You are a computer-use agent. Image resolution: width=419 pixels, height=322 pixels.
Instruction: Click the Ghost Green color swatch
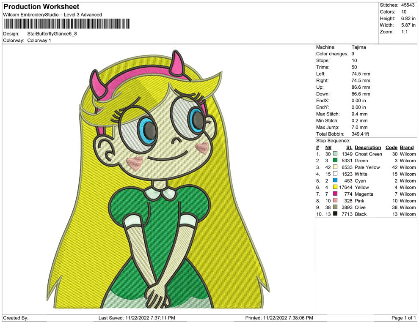(335, 154)
